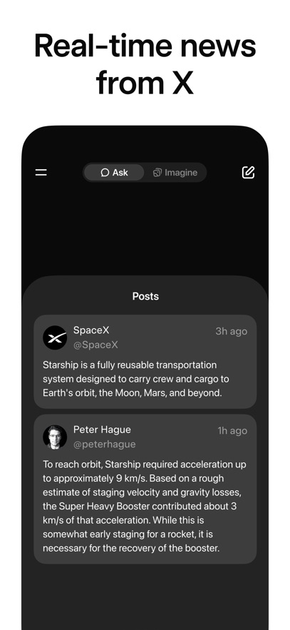This screenshot has height=630, width=290.
Task: Open the hamburger menu icon
Action: tap(41, 173)
